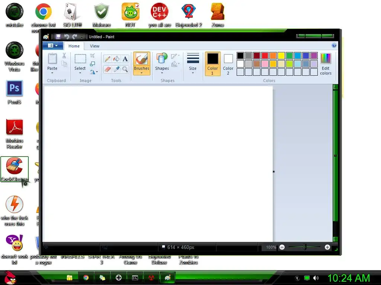Select the Eraser tool
This screenshot has height=285, width=381.
108,69
